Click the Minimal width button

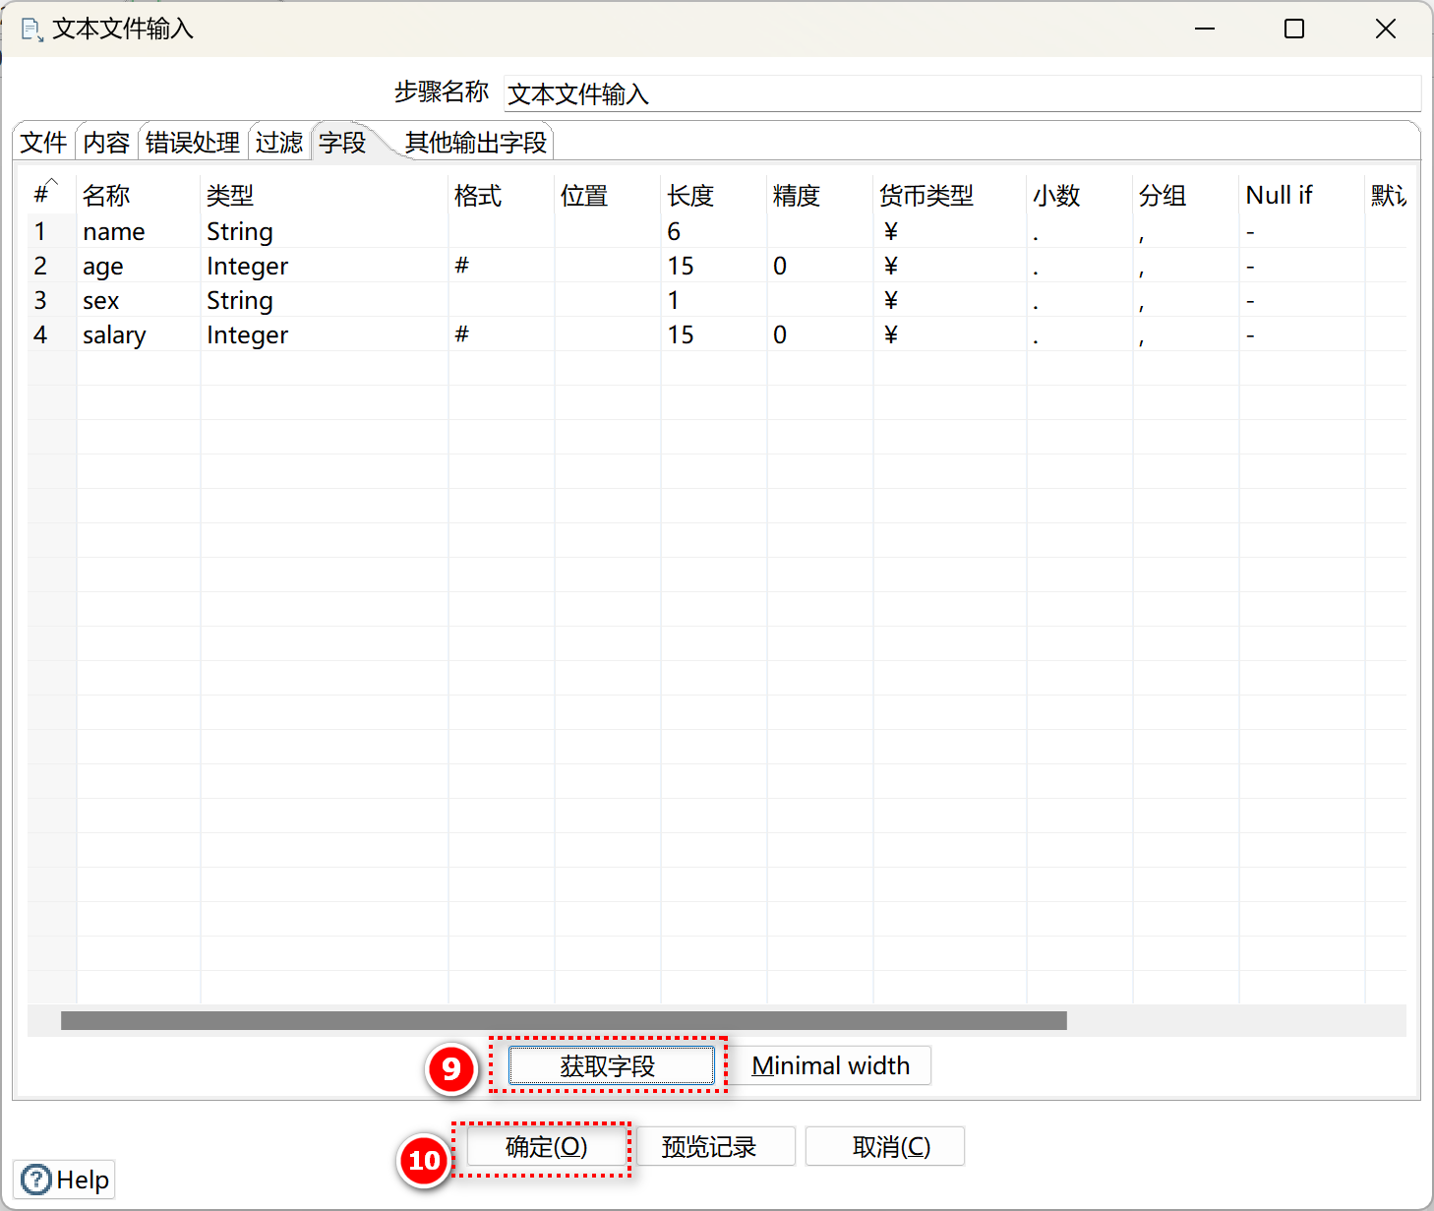click(x=831, y=1065)
